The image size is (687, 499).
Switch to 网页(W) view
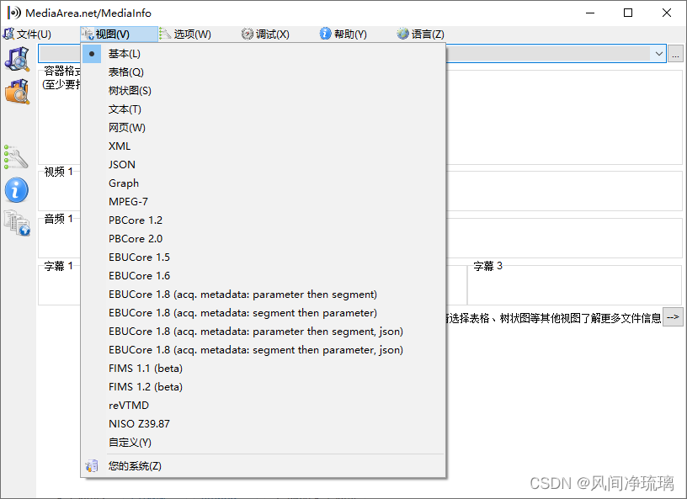click(263, 128)
